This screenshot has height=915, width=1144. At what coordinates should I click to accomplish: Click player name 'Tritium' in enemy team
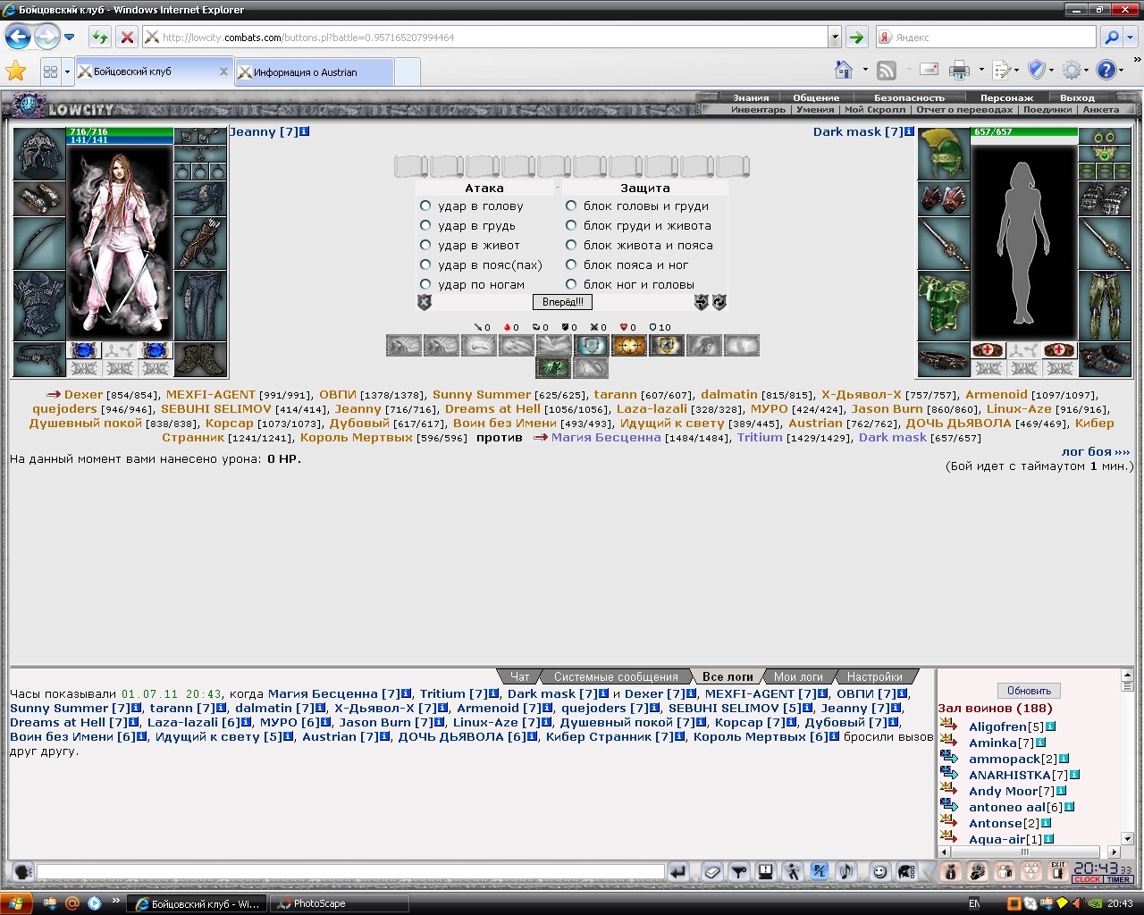click(760, 438)
